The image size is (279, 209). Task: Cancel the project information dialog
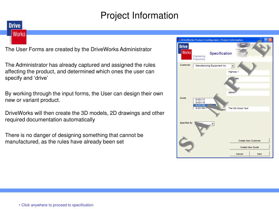(239, 154)
